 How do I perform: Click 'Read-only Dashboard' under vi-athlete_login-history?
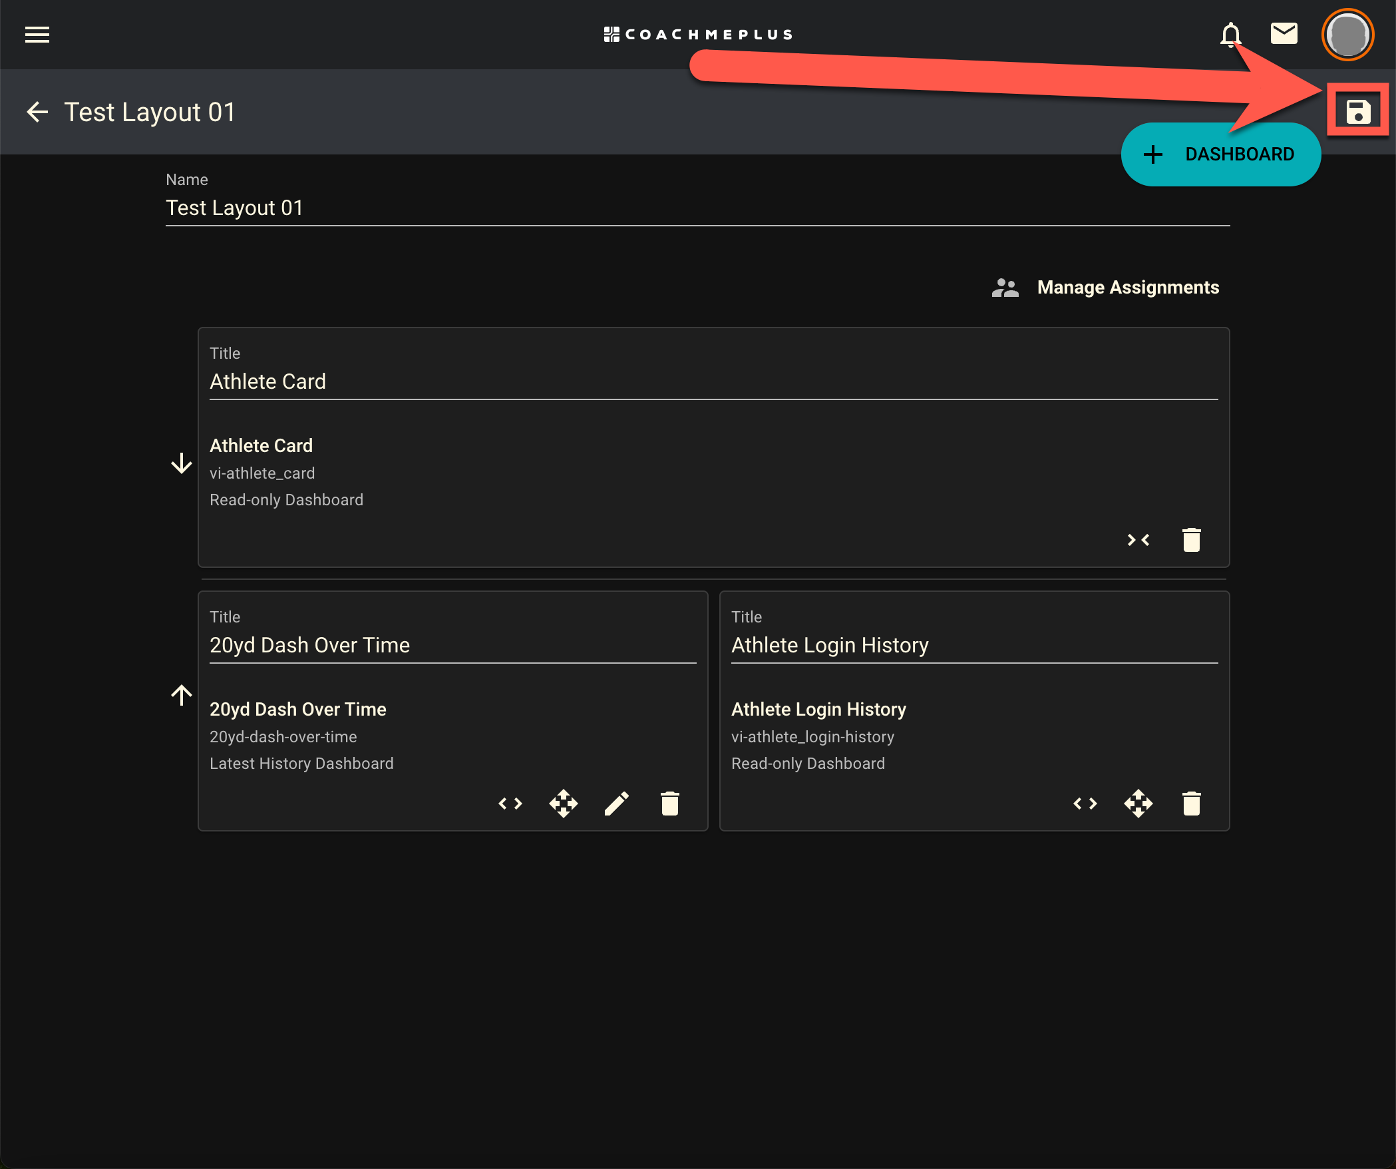[x=808, y=764]
